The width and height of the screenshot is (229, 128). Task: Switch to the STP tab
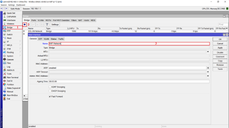[40, 39]
